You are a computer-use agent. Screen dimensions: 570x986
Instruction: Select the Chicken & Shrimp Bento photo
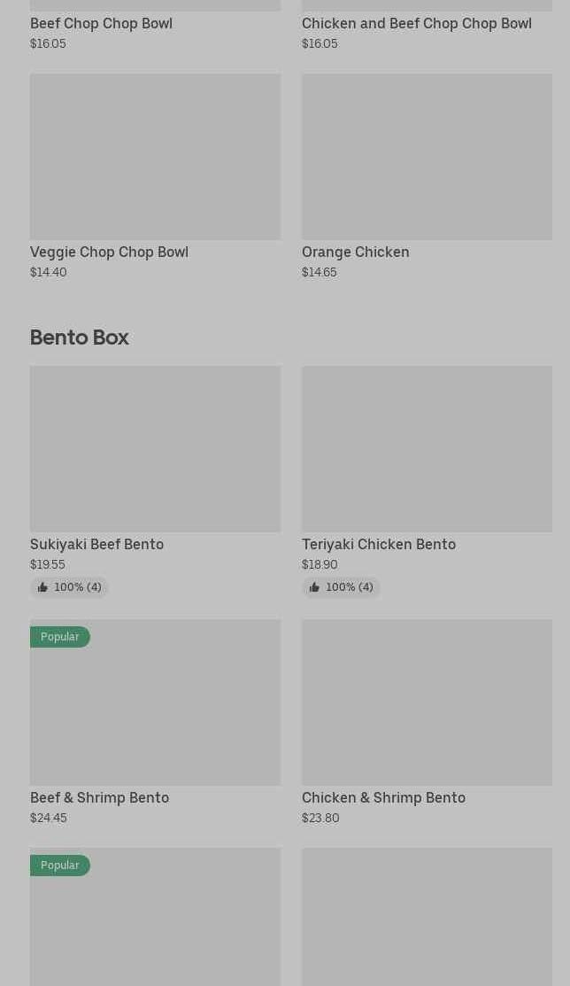pyautogui.click(x=427, y=703)
